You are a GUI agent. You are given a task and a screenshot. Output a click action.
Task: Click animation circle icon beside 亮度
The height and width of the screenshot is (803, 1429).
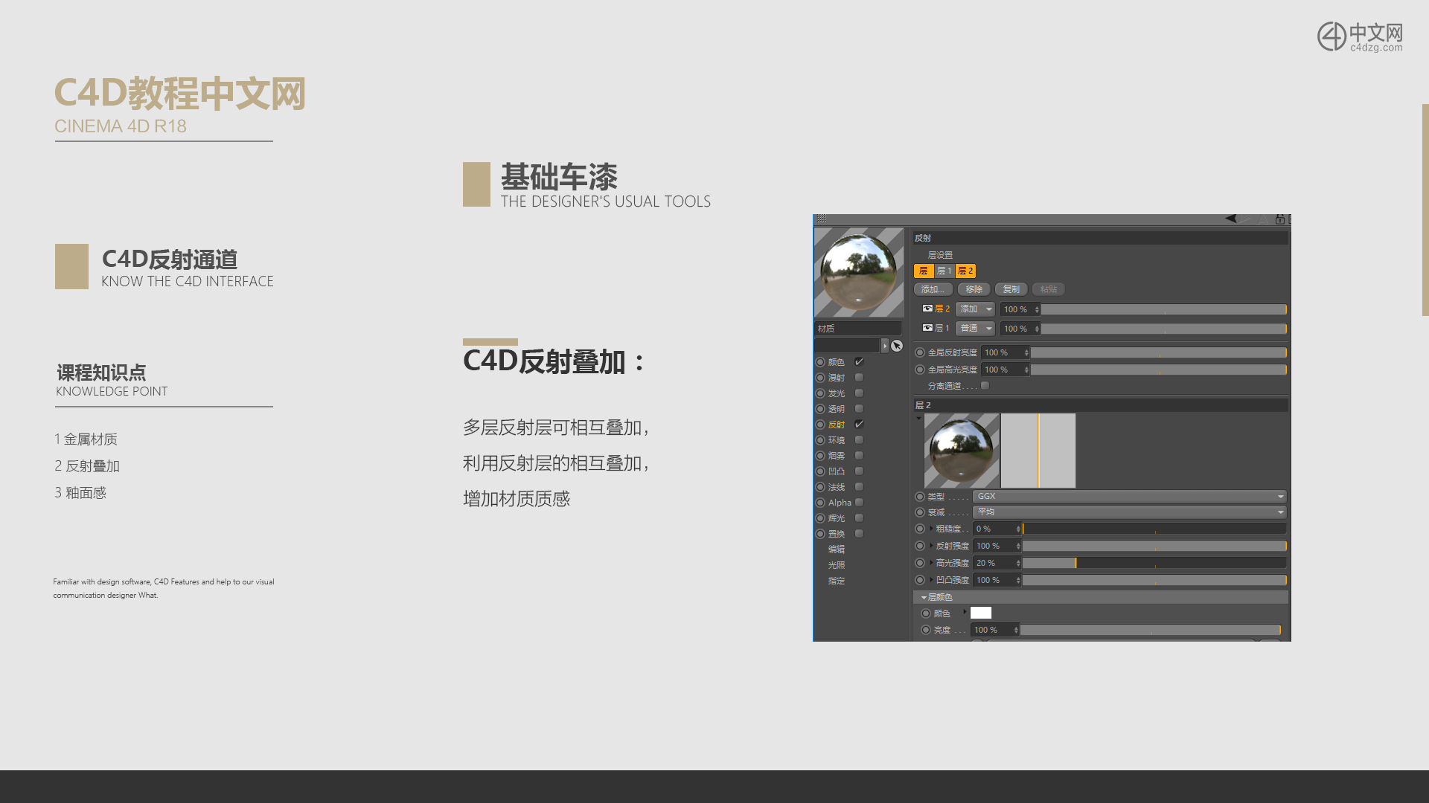(926, 630)
